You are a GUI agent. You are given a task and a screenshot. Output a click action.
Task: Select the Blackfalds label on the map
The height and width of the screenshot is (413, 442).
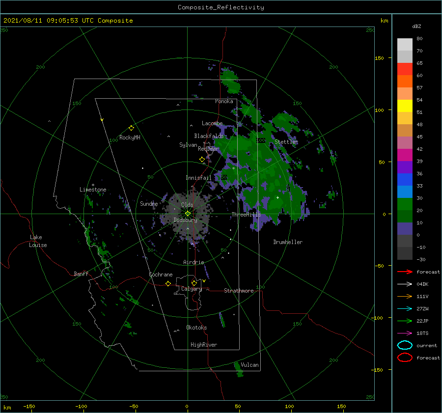pyautogui.click(x=209, y=136)
